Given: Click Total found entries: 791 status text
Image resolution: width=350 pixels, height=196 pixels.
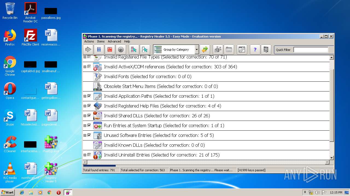Looking at the screenshot, I should (x=99, y=170).
